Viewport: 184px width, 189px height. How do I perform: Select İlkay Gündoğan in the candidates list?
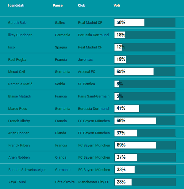(20, 35)
